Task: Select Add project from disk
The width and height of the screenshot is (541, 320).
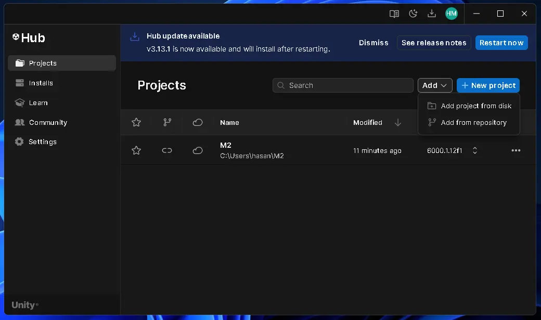Action: click(469, 106)
